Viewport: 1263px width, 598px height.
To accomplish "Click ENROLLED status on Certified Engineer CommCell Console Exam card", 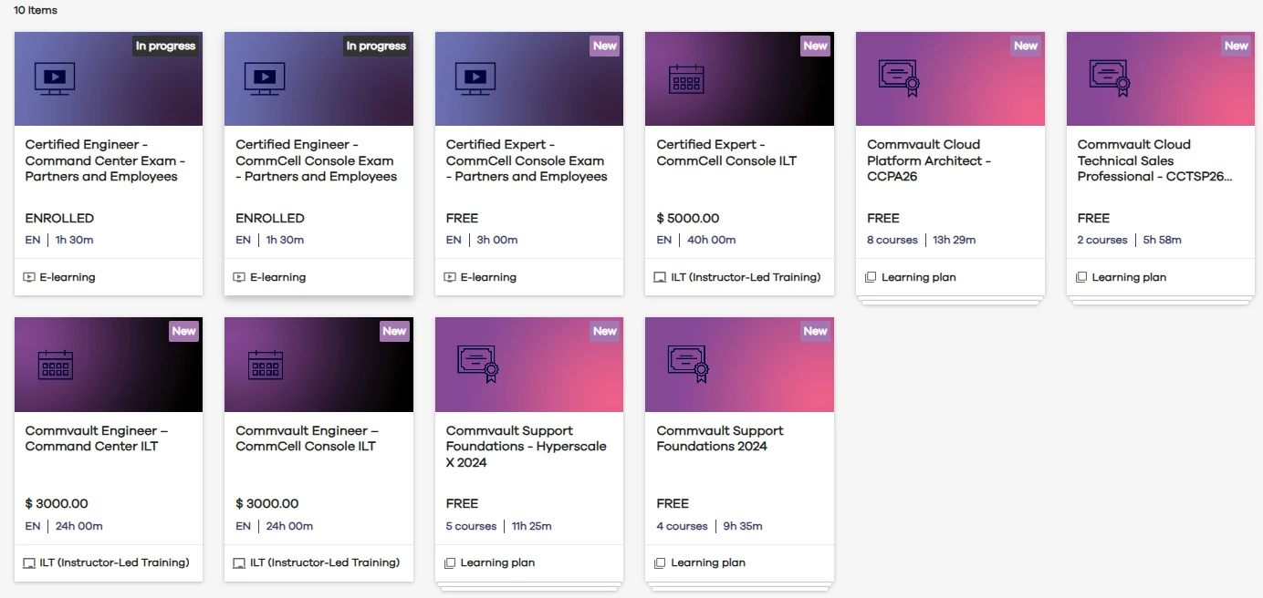I will tap(270, 219).
